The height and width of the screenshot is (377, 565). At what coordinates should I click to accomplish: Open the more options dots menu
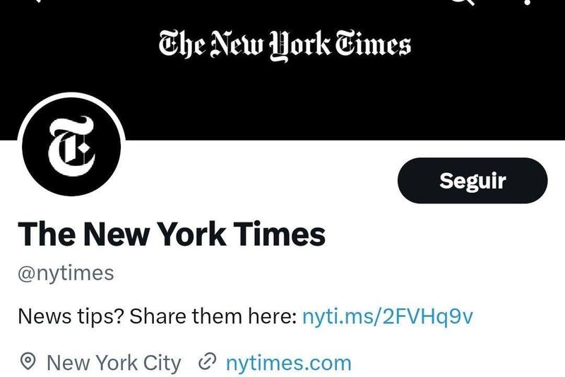pyautogui.click(x=527, y=2)
